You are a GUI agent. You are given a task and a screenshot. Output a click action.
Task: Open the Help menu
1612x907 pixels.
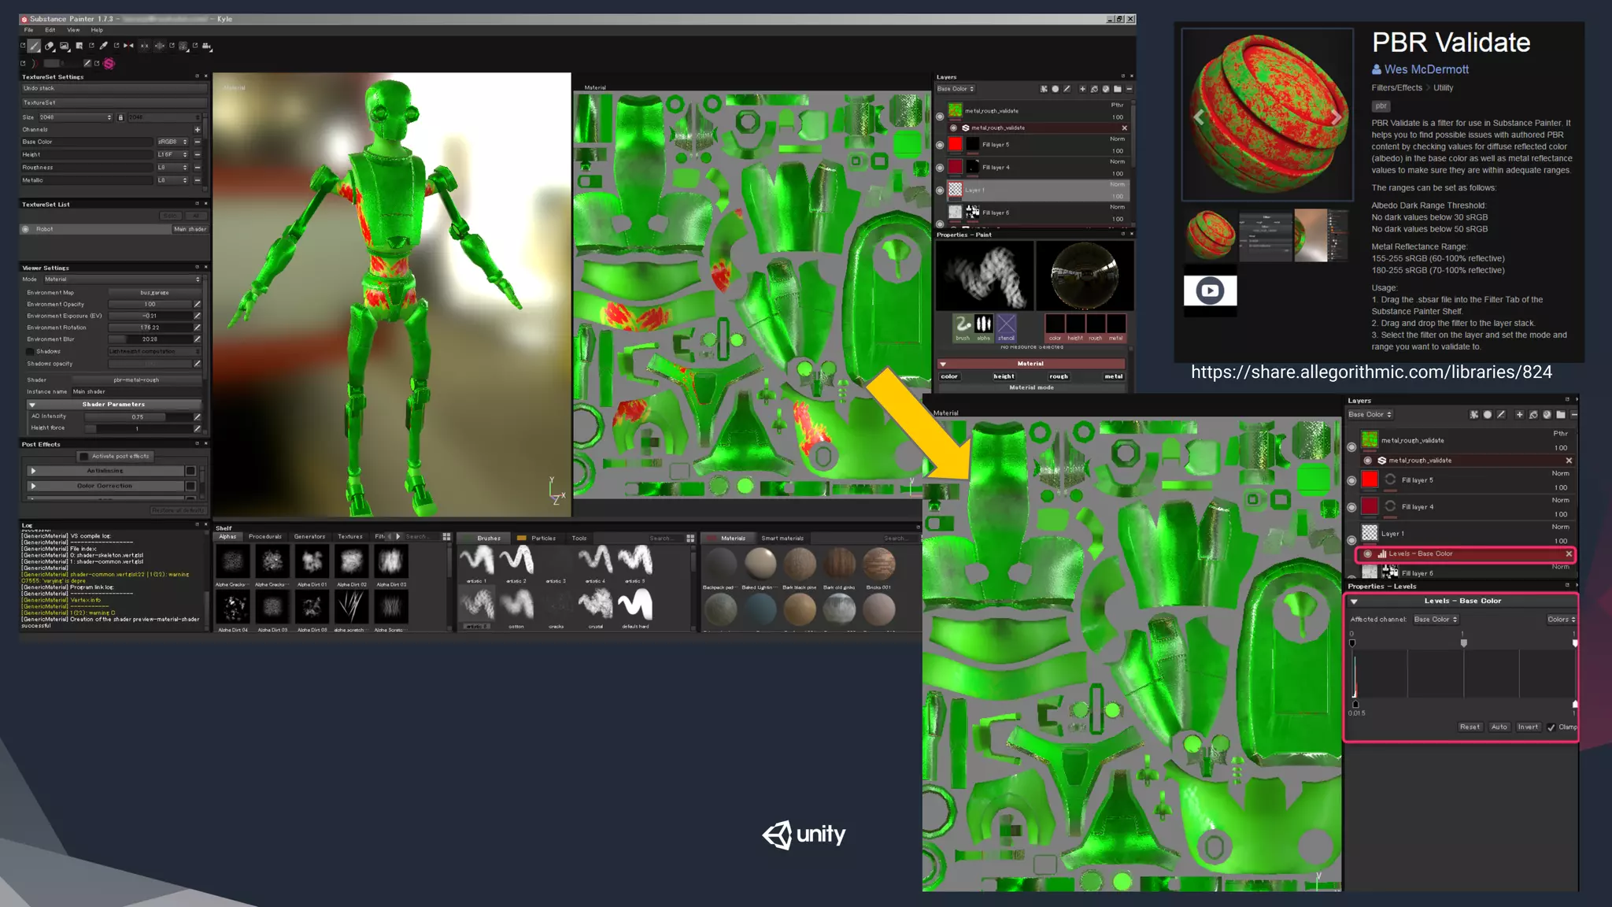(97, 30)
